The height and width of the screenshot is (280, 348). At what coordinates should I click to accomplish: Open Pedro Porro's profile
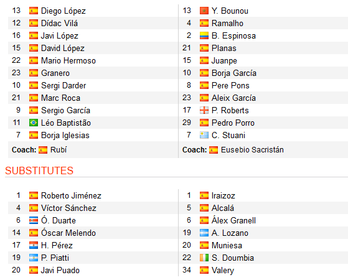click(233, 123)
